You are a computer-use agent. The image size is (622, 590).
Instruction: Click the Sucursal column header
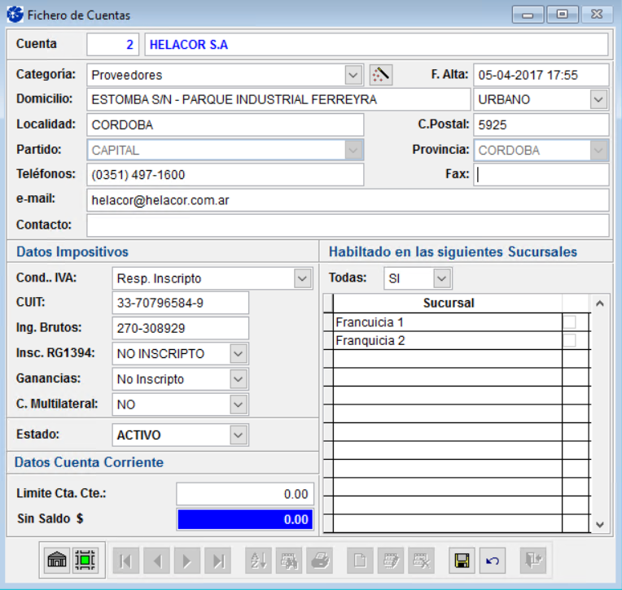point(449,303)
